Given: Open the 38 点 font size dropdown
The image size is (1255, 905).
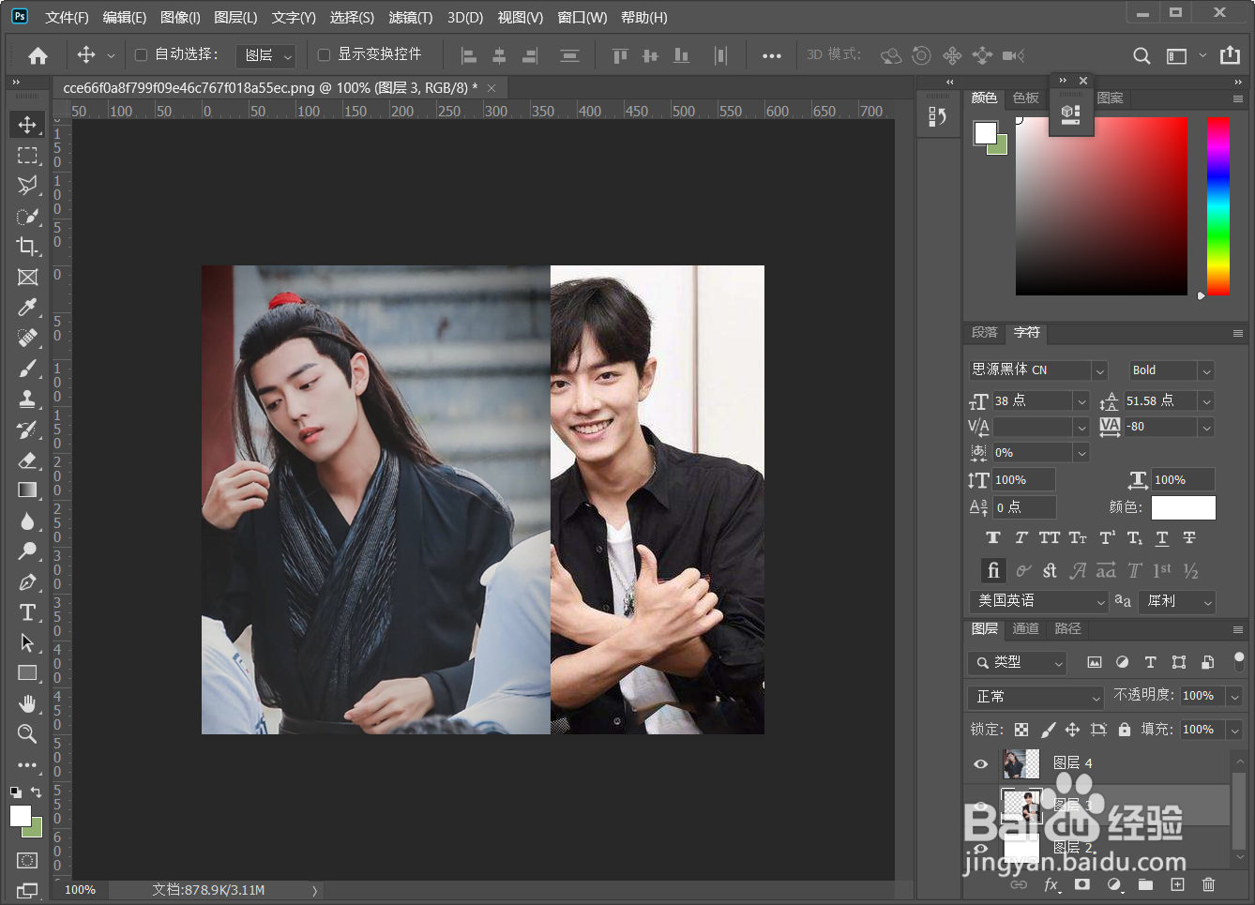Looking at the screenshot, I should click(1081, 401).
